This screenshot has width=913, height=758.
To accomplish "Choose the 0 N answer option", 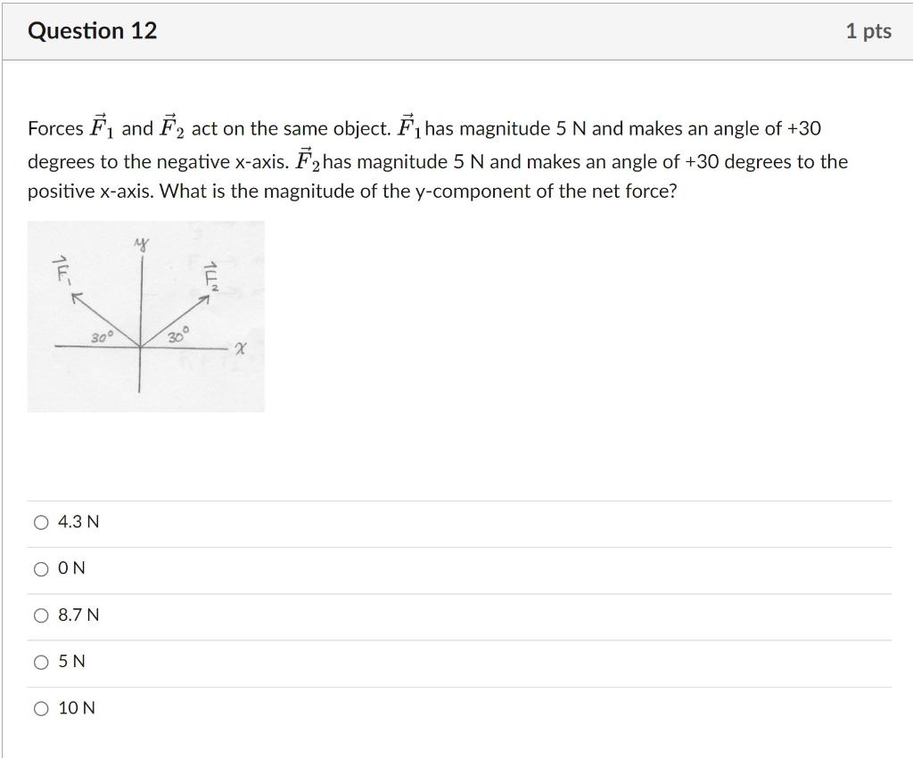I will pos(41,569).
